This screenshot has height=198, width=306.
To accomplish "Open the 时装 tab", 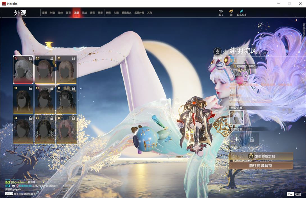I will coord(53,13).
